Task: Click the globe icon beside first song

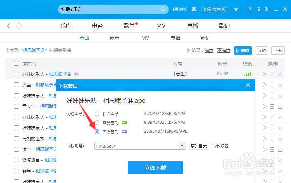Action: (76, 74)
